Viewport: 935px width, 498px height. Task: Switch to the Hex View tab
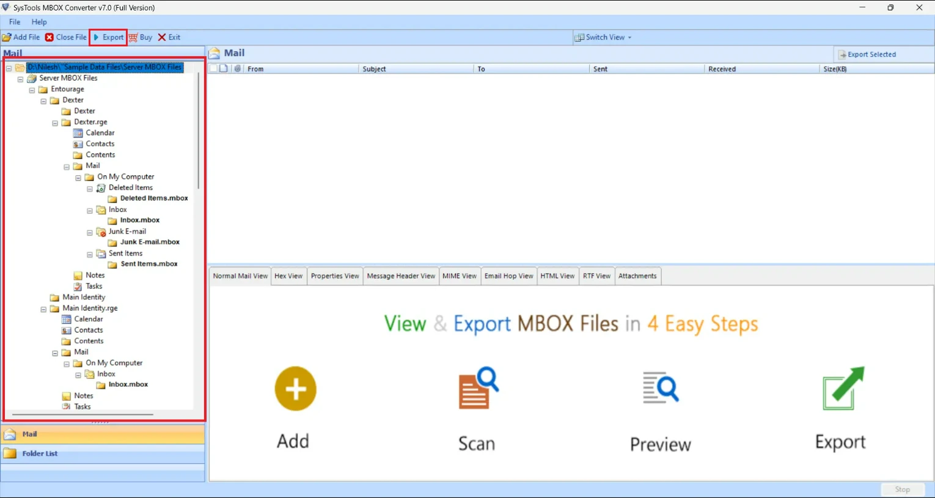(288, 276)
